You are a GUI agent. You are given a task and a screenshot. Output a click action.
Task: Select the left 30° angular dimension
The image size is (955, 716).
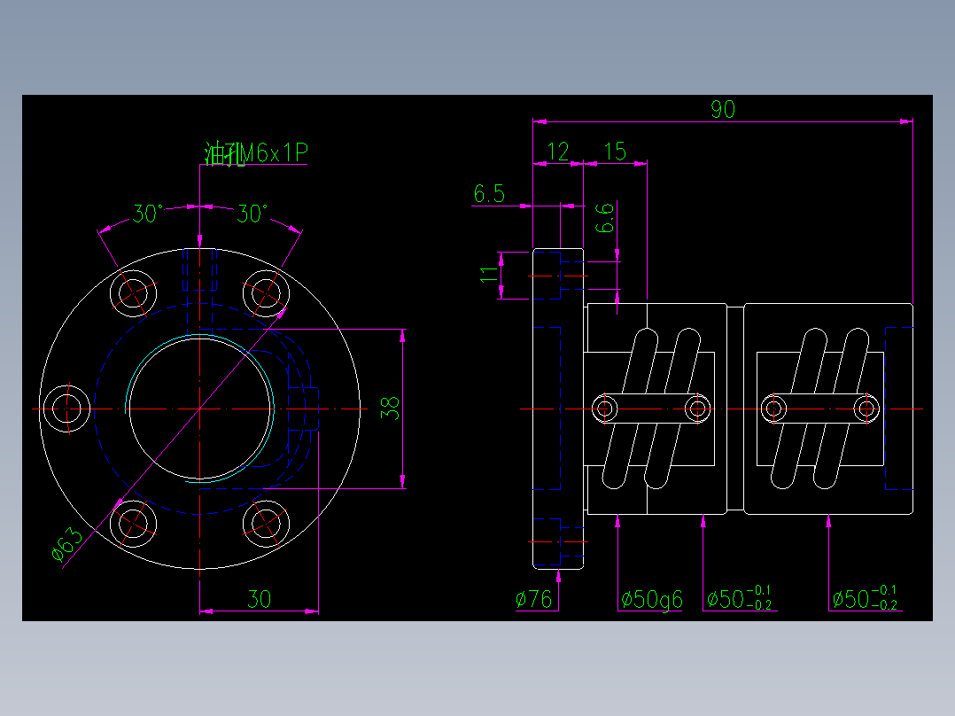148,213
